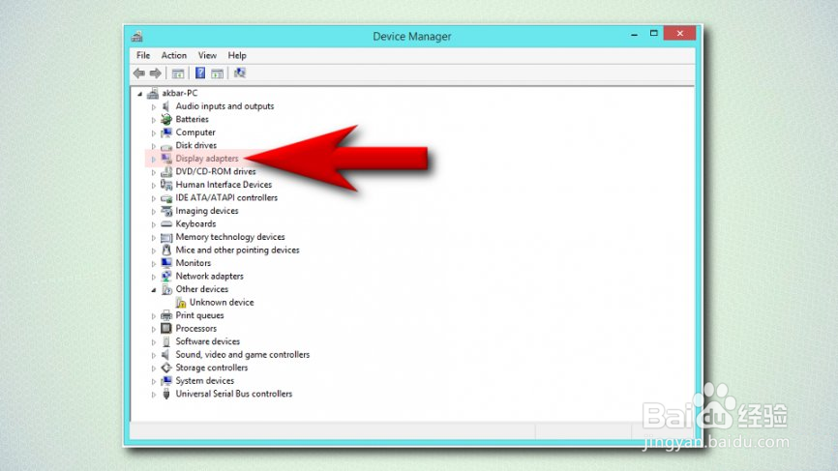Click the Print queues printer icon
The width and height of the screenshot is (838, 471).
[x=166, y=315]
